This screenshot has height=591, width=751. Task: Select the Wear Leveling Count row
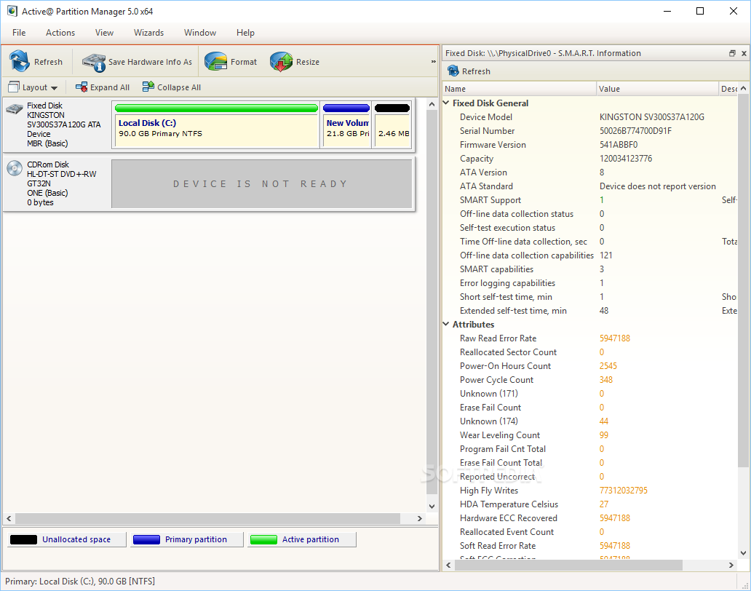(590, 435)
